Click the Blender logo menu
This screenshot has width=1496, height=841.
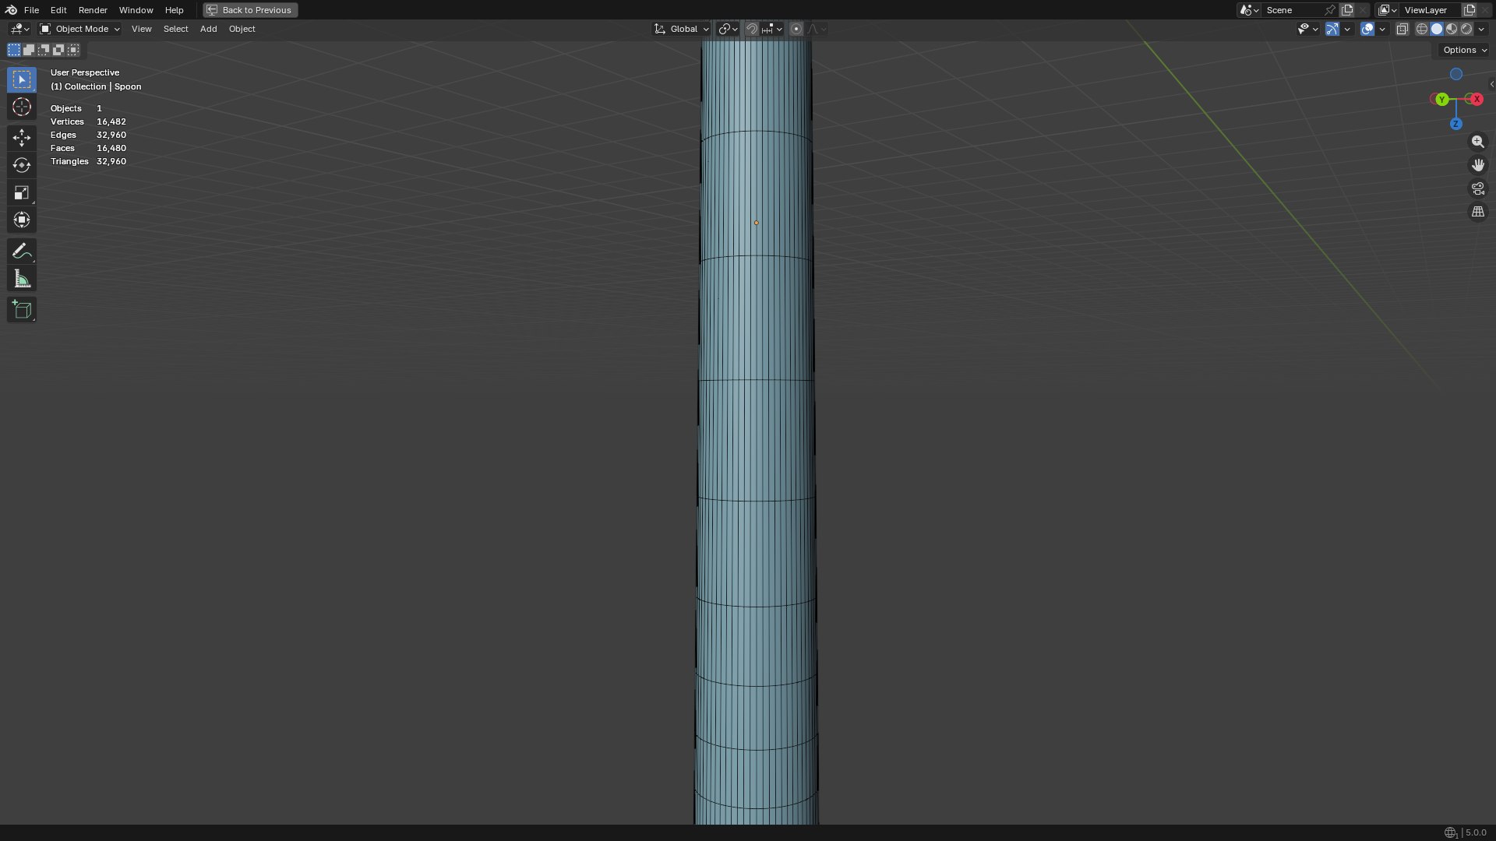11,10
